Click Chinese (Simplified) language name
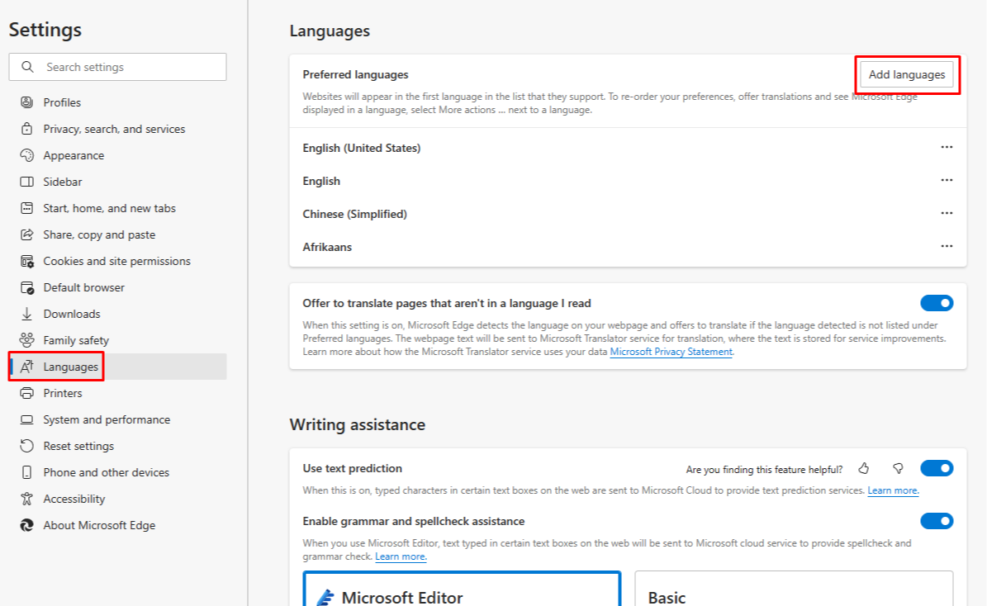987x606 pixels. point(354,214)
